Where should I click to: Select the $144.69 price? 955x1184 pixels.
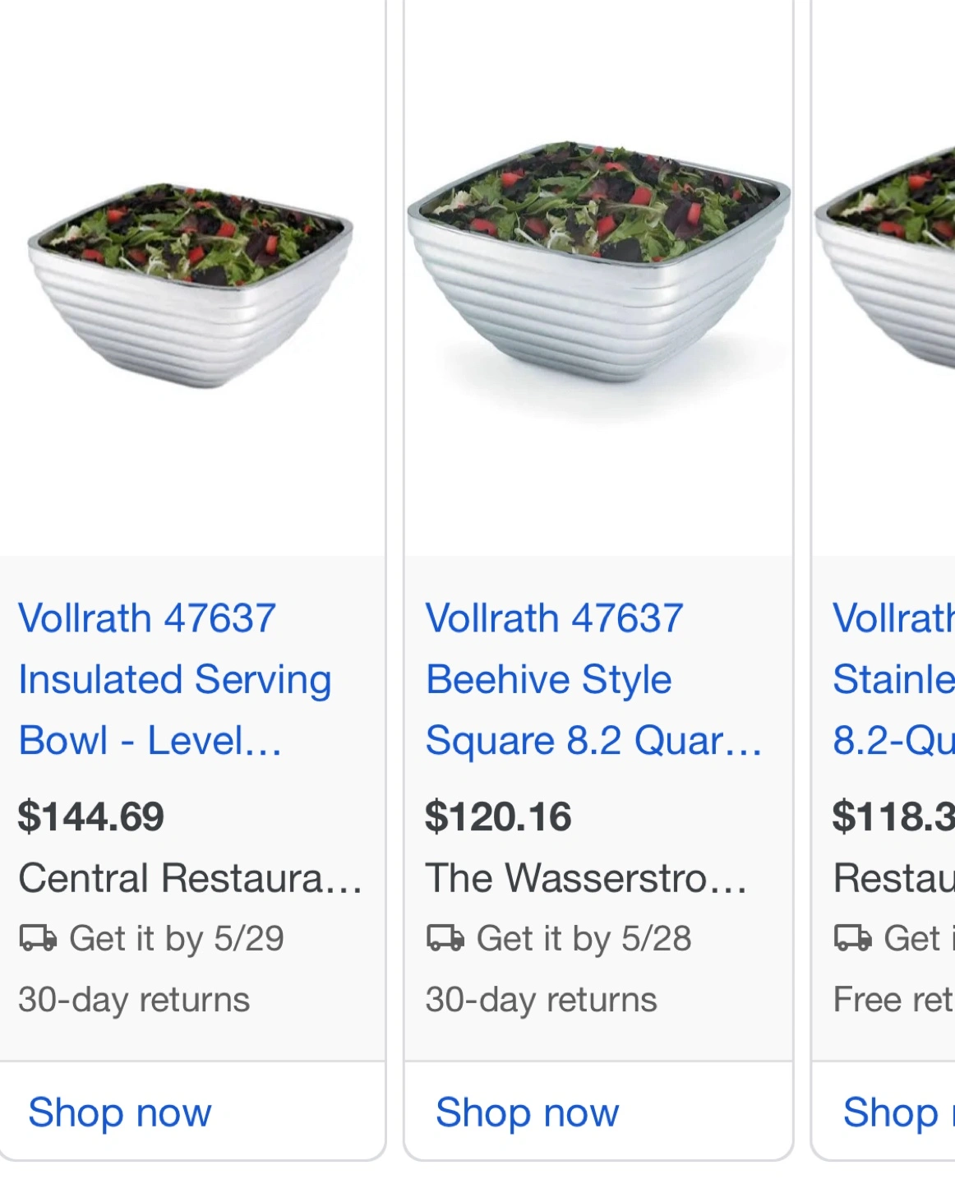[91, 816]
